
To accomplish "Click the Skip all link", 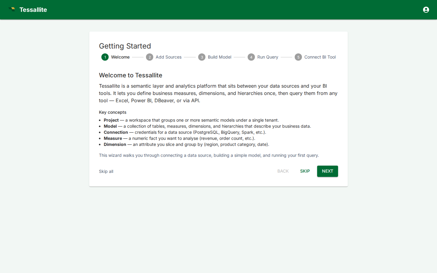I will (x=106, y=171).
